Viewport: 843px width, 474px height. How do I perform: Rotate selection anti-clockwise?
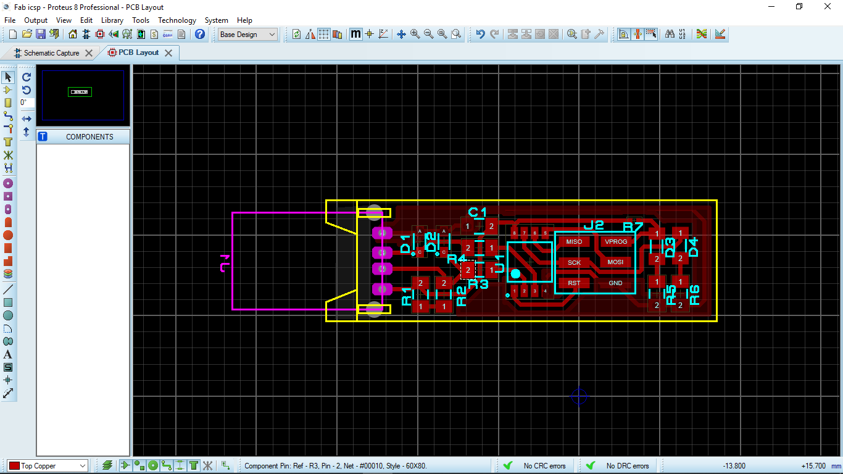27,90
